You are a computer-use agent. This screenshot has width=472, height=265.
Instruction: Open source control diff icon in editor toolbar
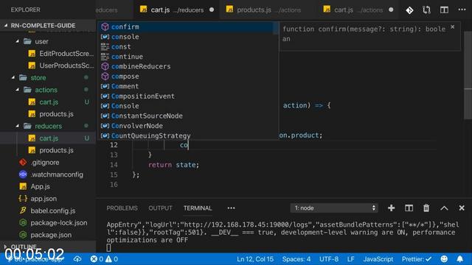point(409,10)
